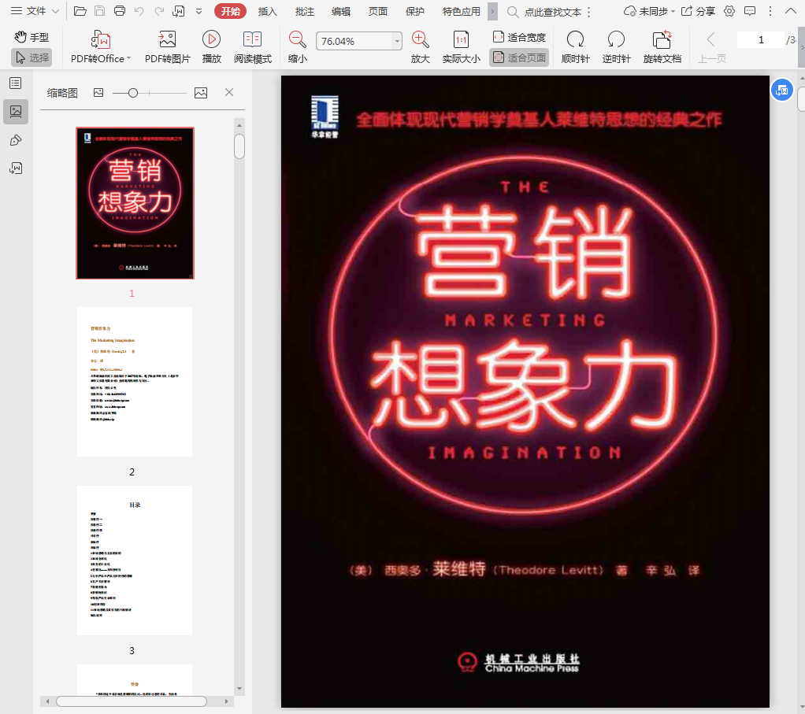805x714 pixels.
Task: Adjust the thumbnail size slider
Action: [x=133, y=93]
